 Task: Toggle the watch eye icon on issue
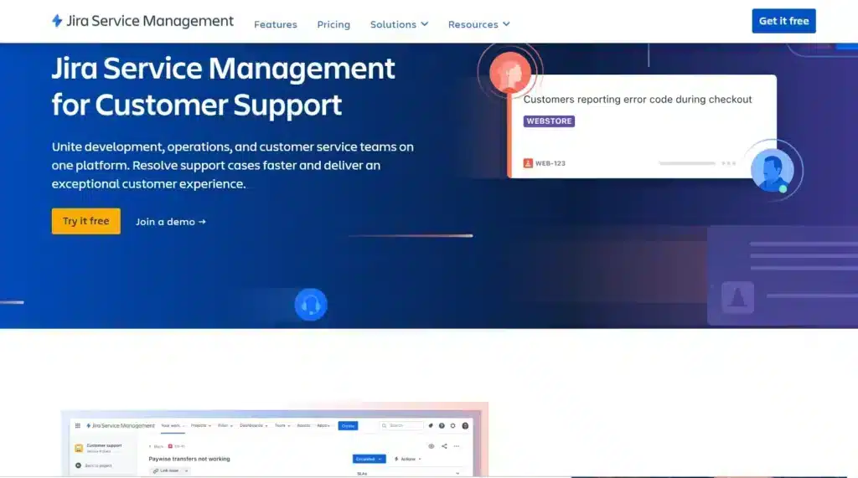(432, 446)
